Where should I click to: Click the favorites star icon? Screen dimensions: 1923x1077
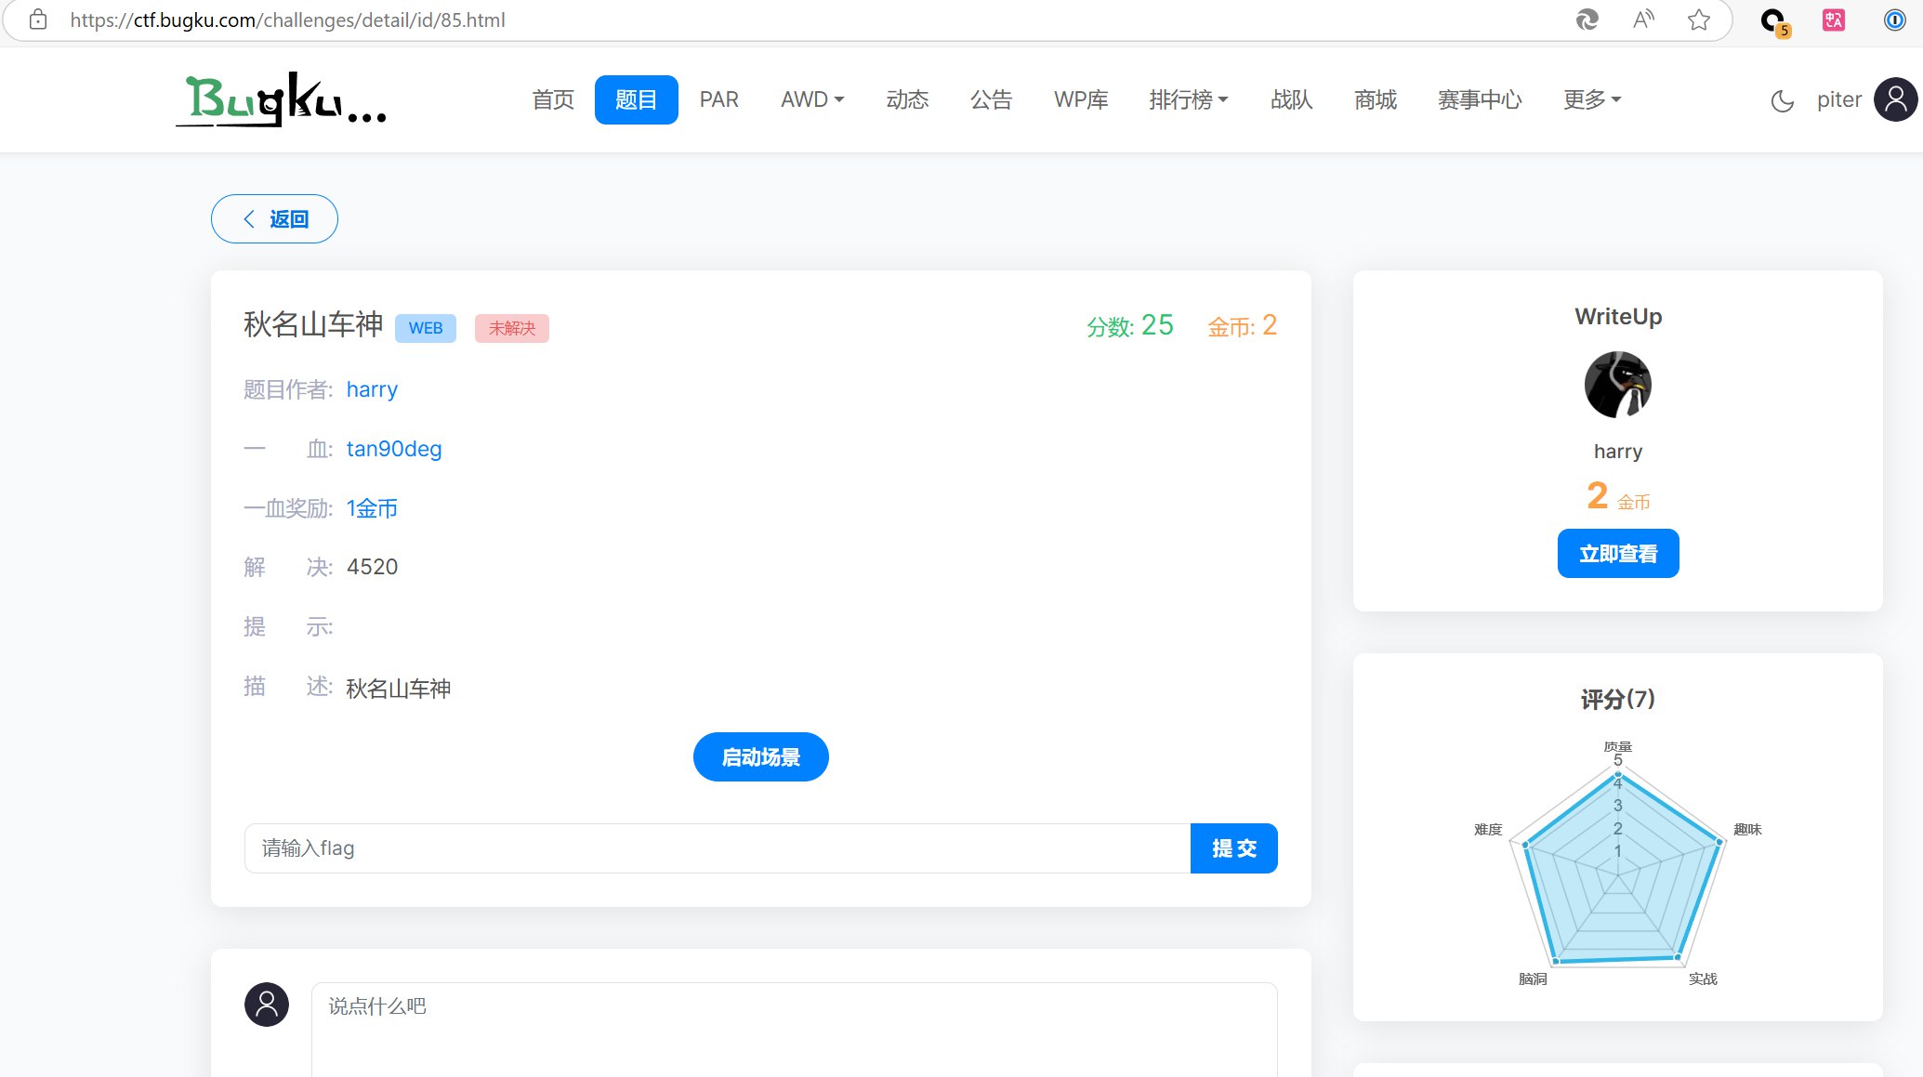(x=1699, y=20)
